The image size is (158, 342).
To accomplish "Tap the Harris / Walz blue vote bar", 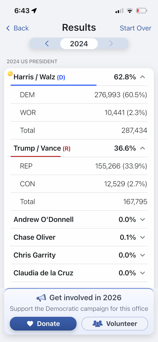I will pyautogui.click(x=53, y=85).
